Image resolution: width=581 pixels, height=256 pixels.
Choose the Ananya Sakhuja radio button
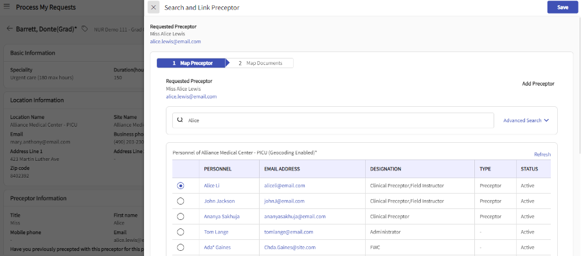(181, 216)
